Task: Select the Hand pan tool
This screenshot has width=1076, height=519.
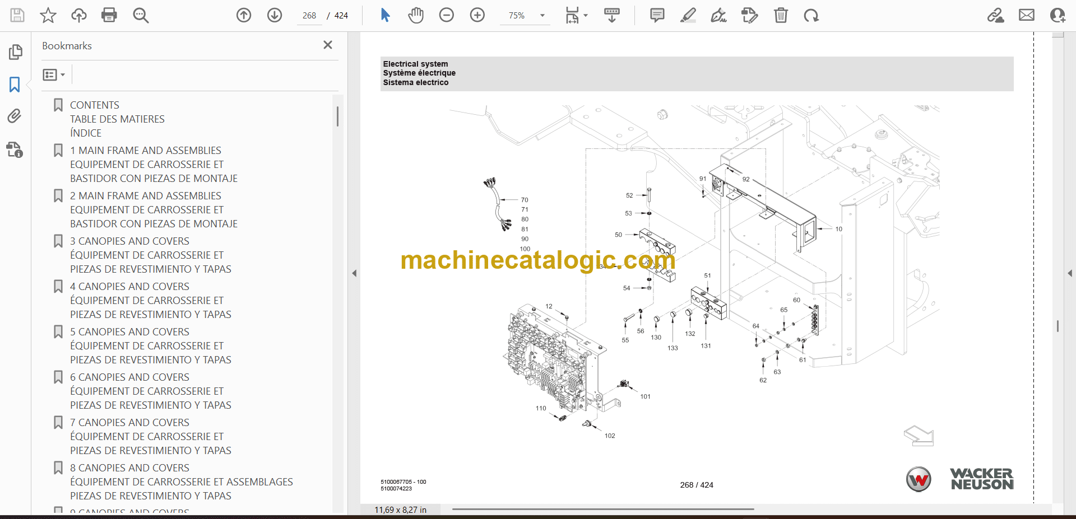Action: click(416, 15)
